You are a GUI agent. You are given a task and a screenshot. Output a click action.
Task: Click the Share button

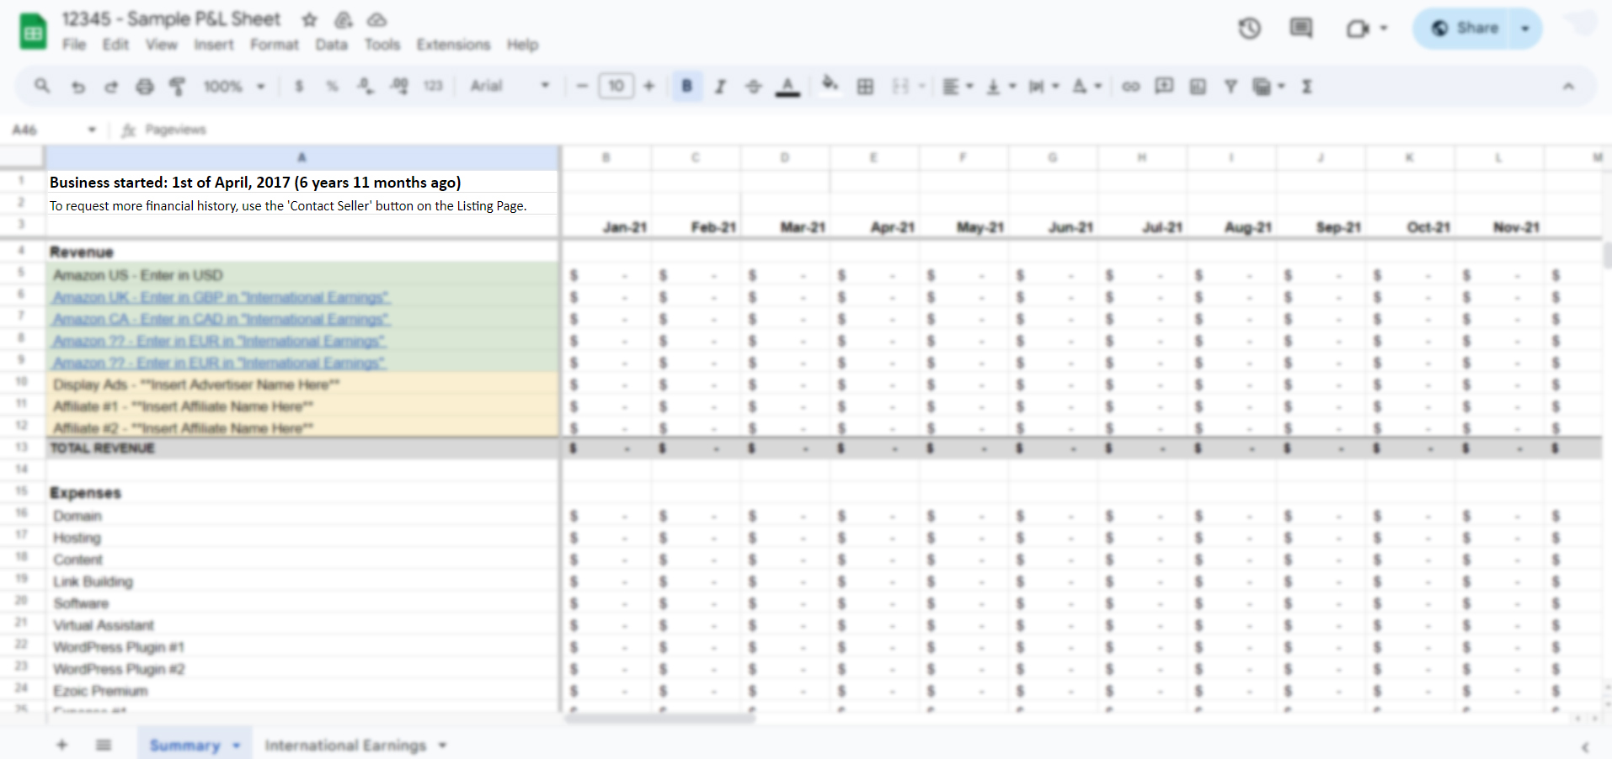1465,29
